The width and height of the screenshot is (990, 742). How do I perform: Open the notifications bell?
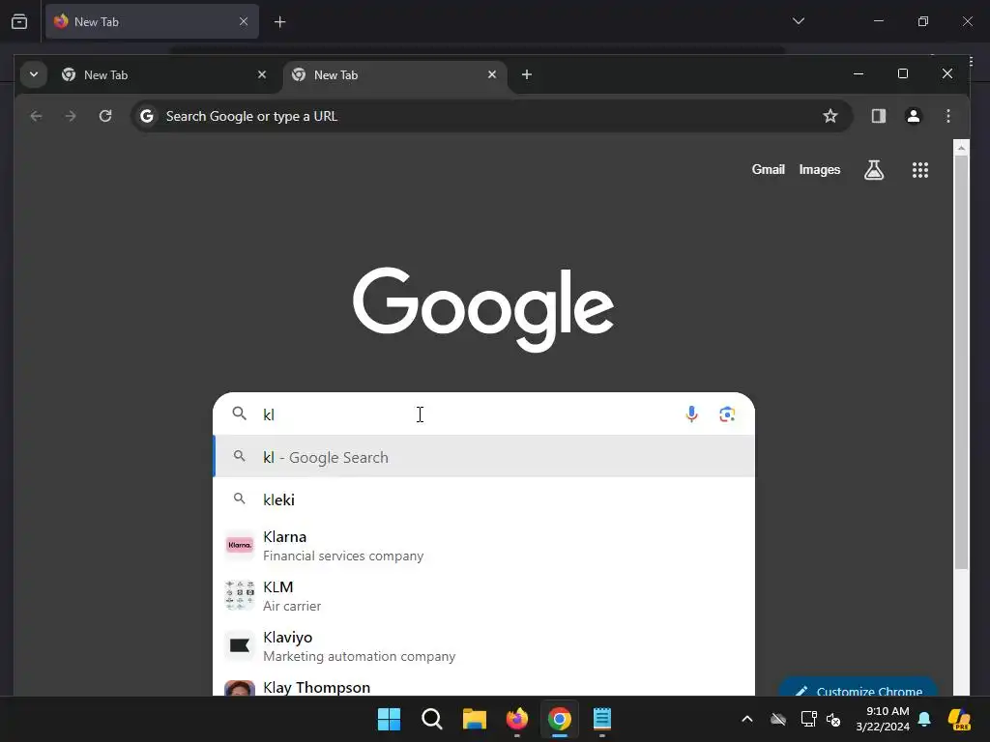point(924,719)
